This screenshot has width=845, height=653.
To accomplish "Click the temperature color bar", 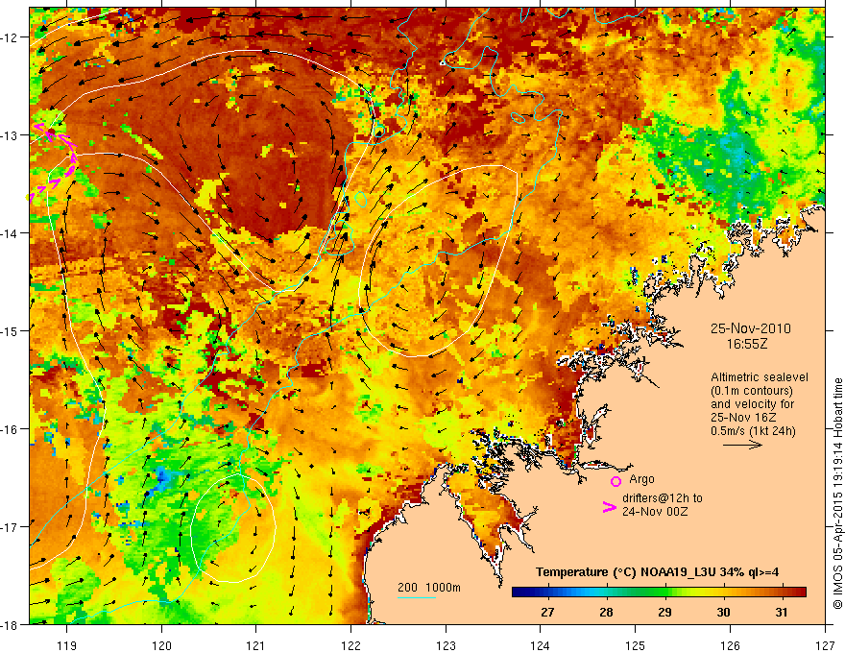I will pyautogui.click(x=659, y=593).
